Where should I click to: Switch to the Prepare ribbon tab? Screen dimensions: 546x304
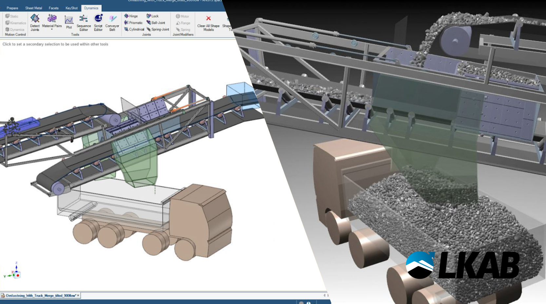12,8
